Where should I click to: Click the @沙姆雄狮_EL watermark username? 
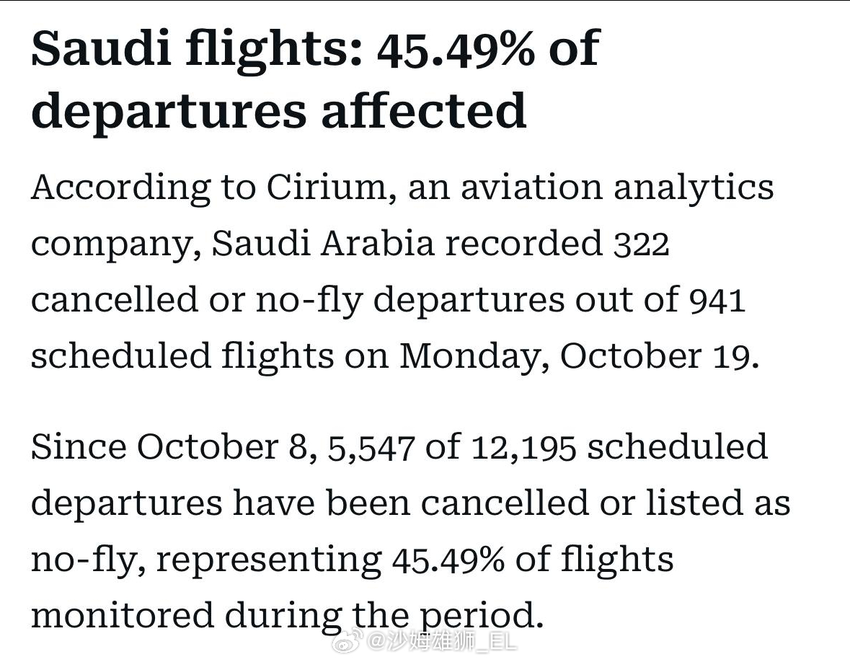tap(442, 642)
